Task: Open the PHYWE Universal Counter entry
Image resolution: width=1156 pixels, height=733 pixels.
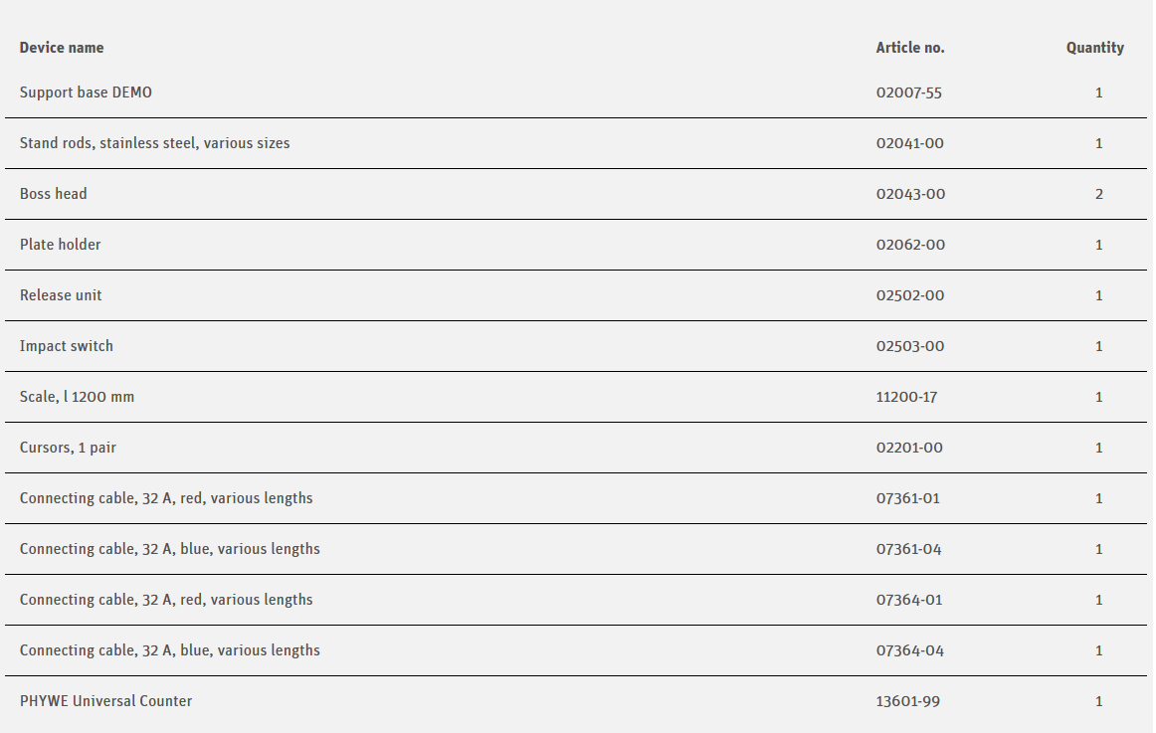Action: (x=105, y=701)
